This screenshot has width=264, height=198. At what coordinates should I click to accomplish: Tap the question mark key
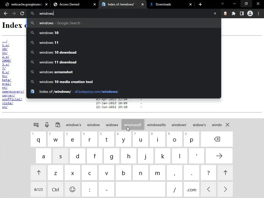[208, 173]
